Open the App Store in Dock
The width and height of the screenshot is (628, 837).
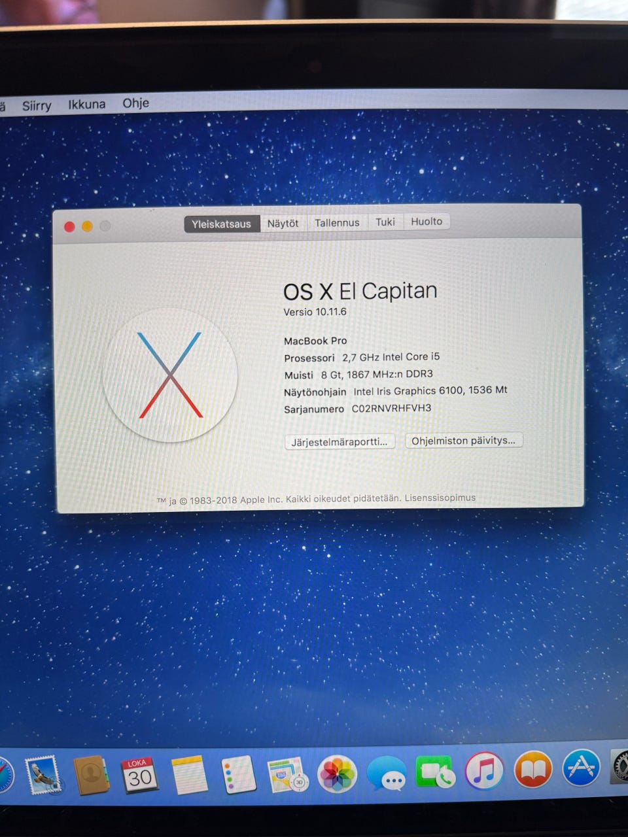[x=581, y=768]
